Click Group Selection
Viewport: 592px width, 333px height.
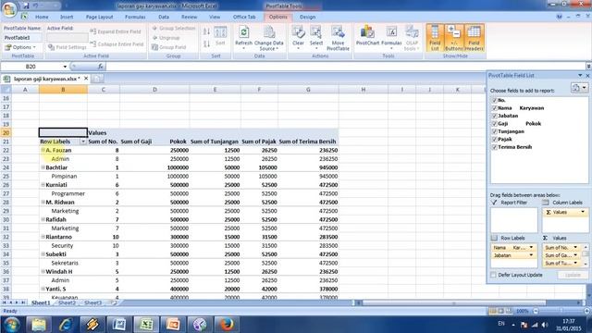point(174,29)
